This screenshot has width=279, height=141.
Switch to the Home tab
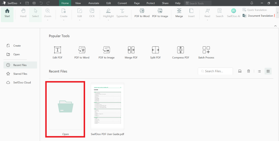point(65,3)
